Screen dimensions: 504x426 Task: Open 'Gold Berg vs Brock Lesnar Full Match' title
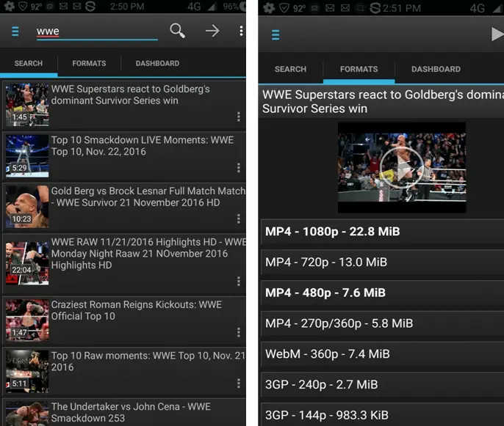point(148,197)
